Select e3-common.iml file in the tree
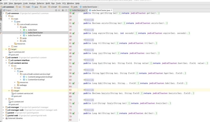This screenshot has height=122, width=210. [18, 52]
